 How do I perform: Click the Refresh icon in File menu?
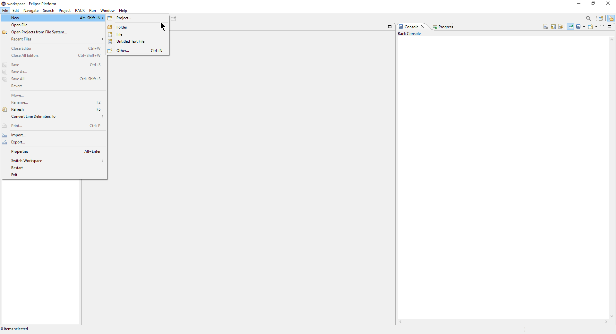point(4,110)
